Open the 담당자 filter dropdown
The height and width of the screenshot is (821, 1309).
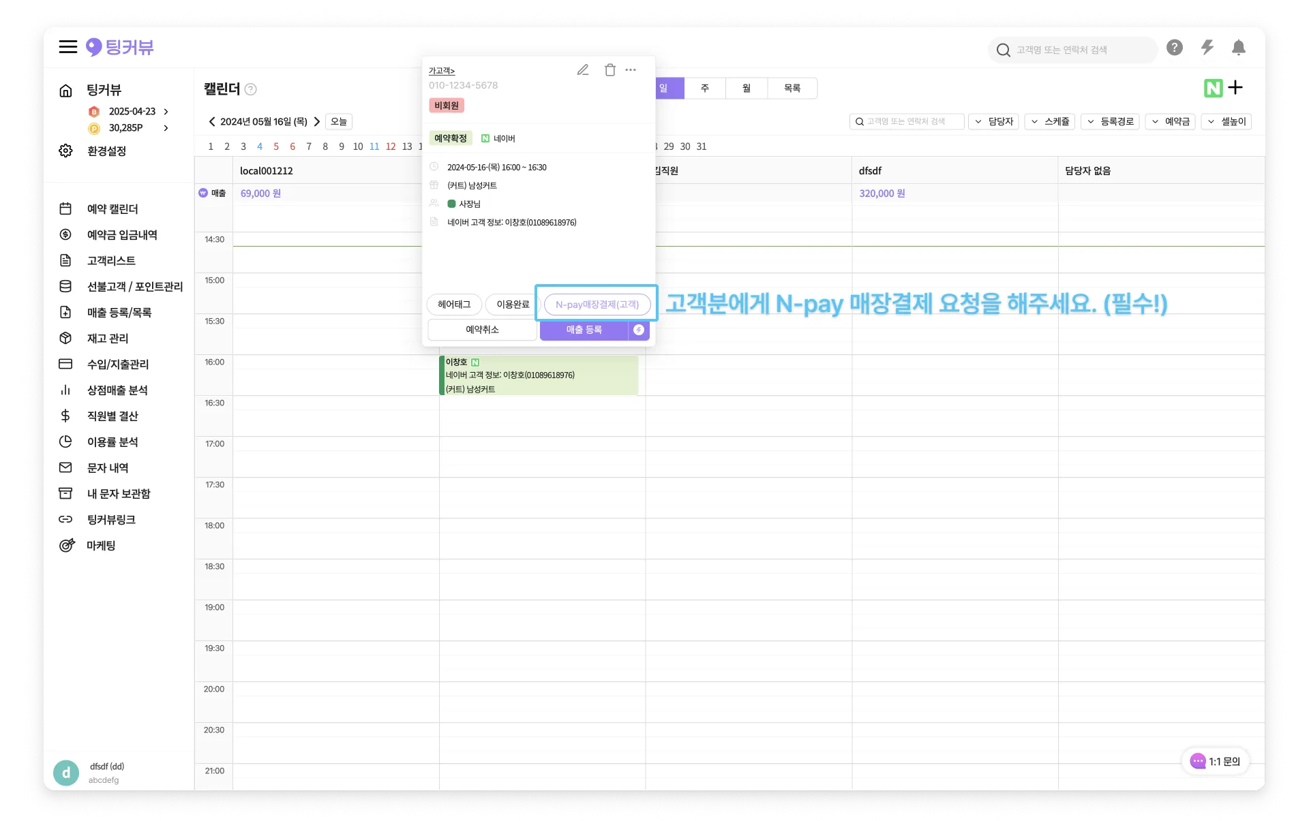pos(993,121)
